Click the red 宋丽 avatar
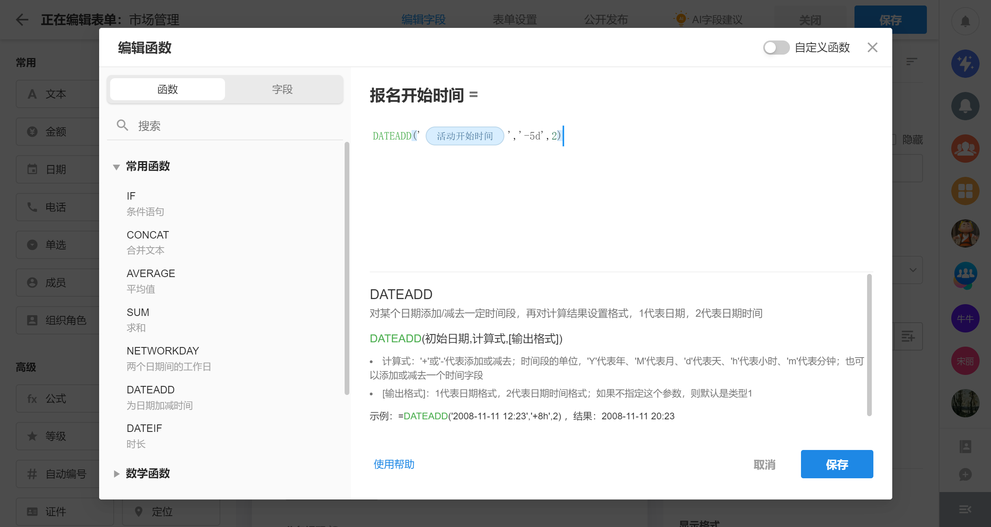Image resolution: width=991 pixels, height=527 pixels. tap(965, 361)
